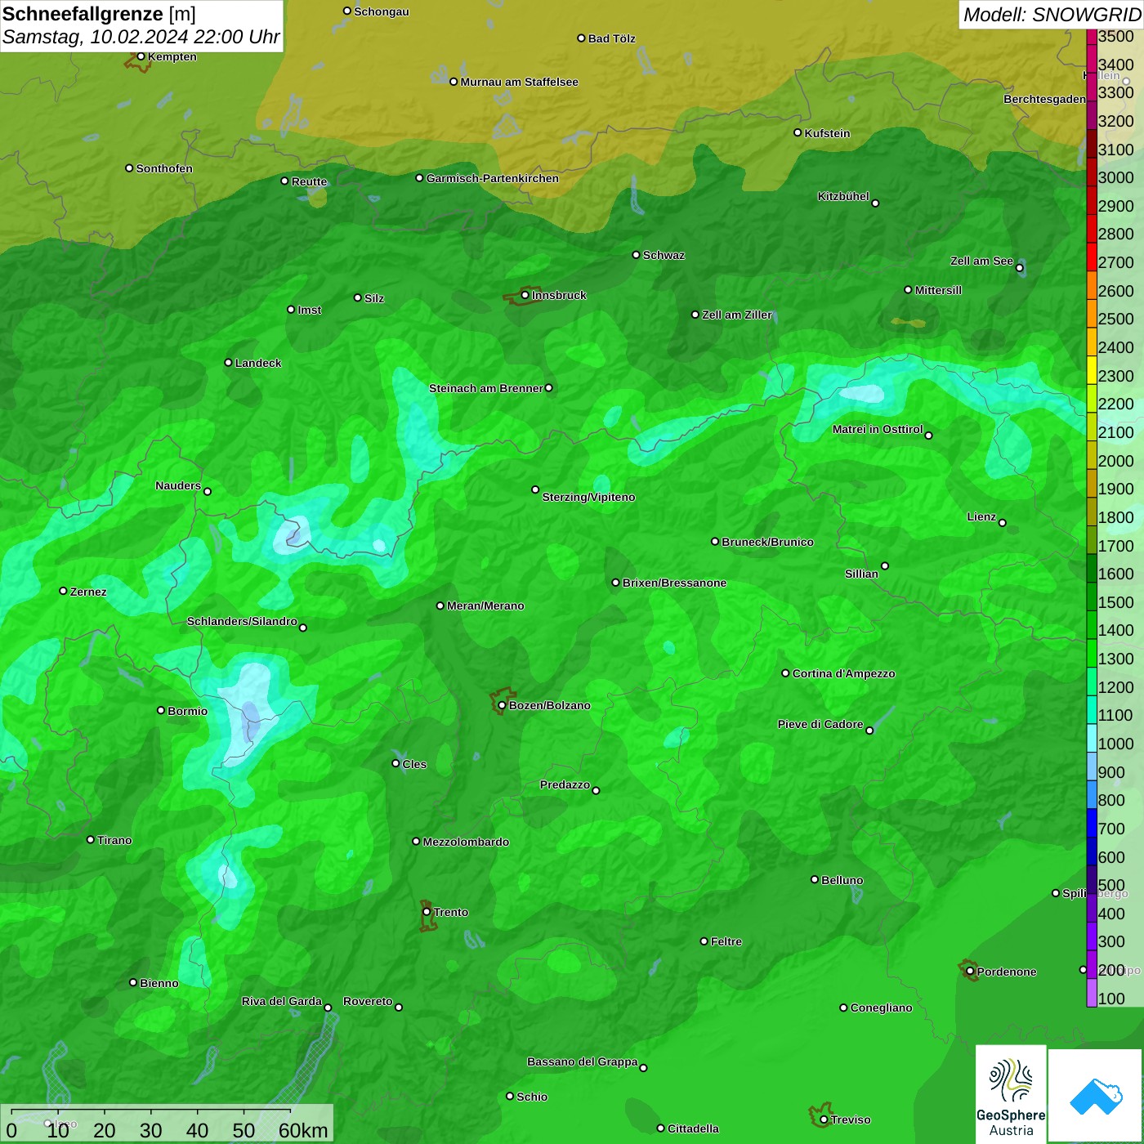Click the Brixen/Bressanone label
This screenshot has width=1144, height=1144.
tap(674, 583)
